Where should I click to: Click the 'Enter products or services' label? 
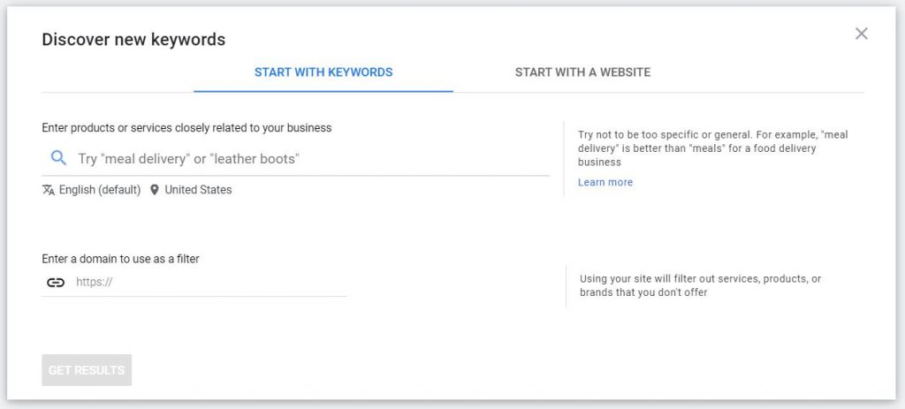[186, 128]
